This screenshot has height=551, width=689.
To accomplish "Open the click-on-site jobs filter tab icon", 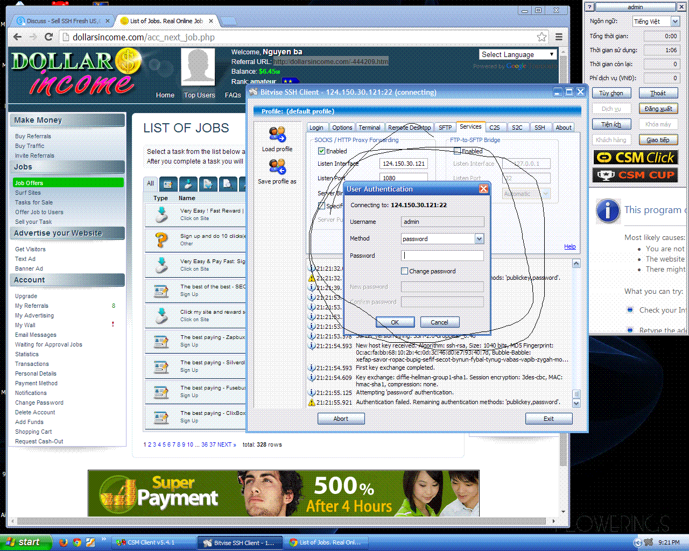I will [188, 184].
